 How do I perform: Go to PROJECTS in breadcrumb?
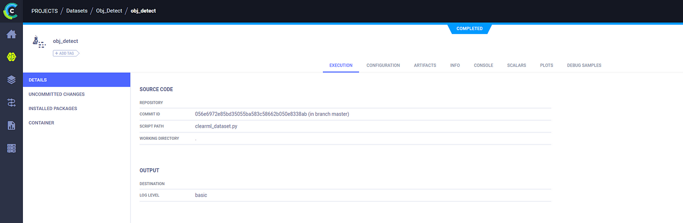tap(44, 11)
